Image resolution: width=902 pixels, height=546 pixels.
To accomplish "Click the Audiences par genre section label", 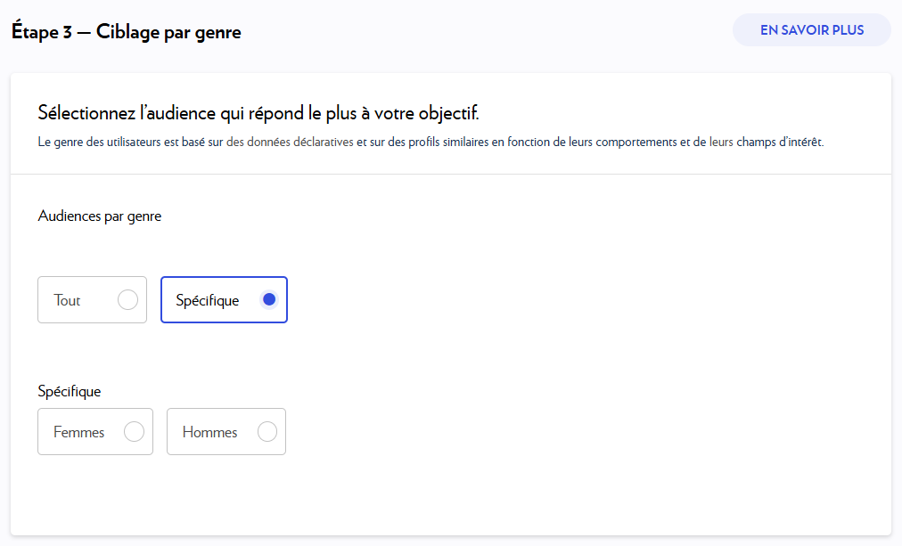I will tap(99, 216).
